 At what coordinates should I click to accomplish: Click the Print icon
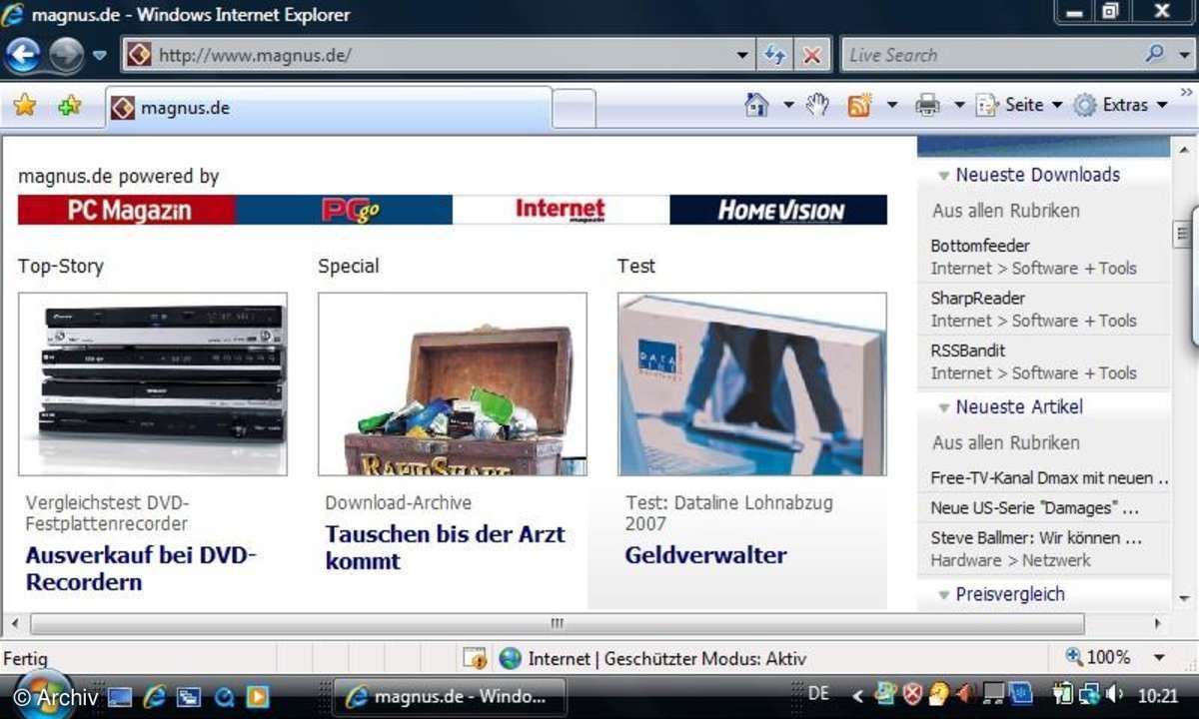coord(928,104)
